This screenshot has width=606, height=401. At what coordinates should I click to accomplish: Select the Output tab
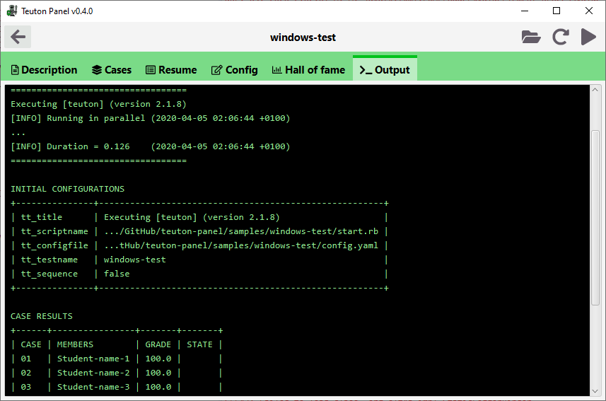click(385, 69)
